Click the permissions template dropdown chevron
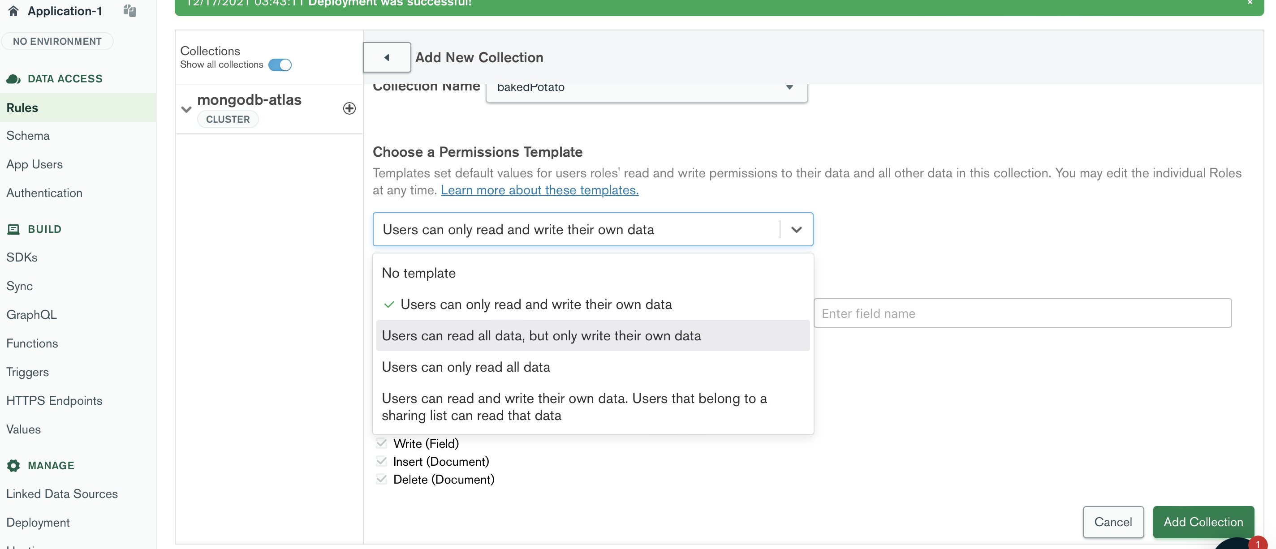Viewport: 1276px width, 549px height. coord(796,230)
